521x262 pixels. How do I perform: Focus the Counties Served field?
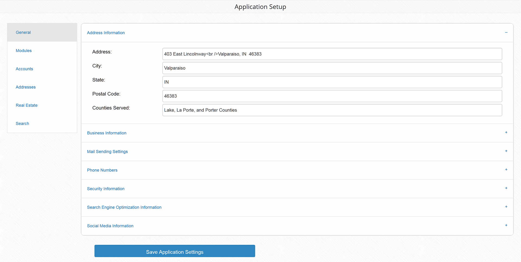click(332, 110)
